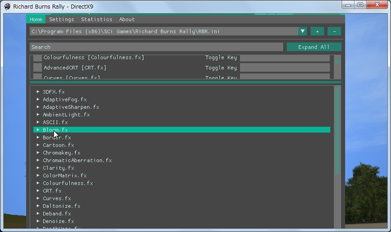Switch to the Home tab
The width and height of the screenshot is (391, 232).
[x=36, y=20]
